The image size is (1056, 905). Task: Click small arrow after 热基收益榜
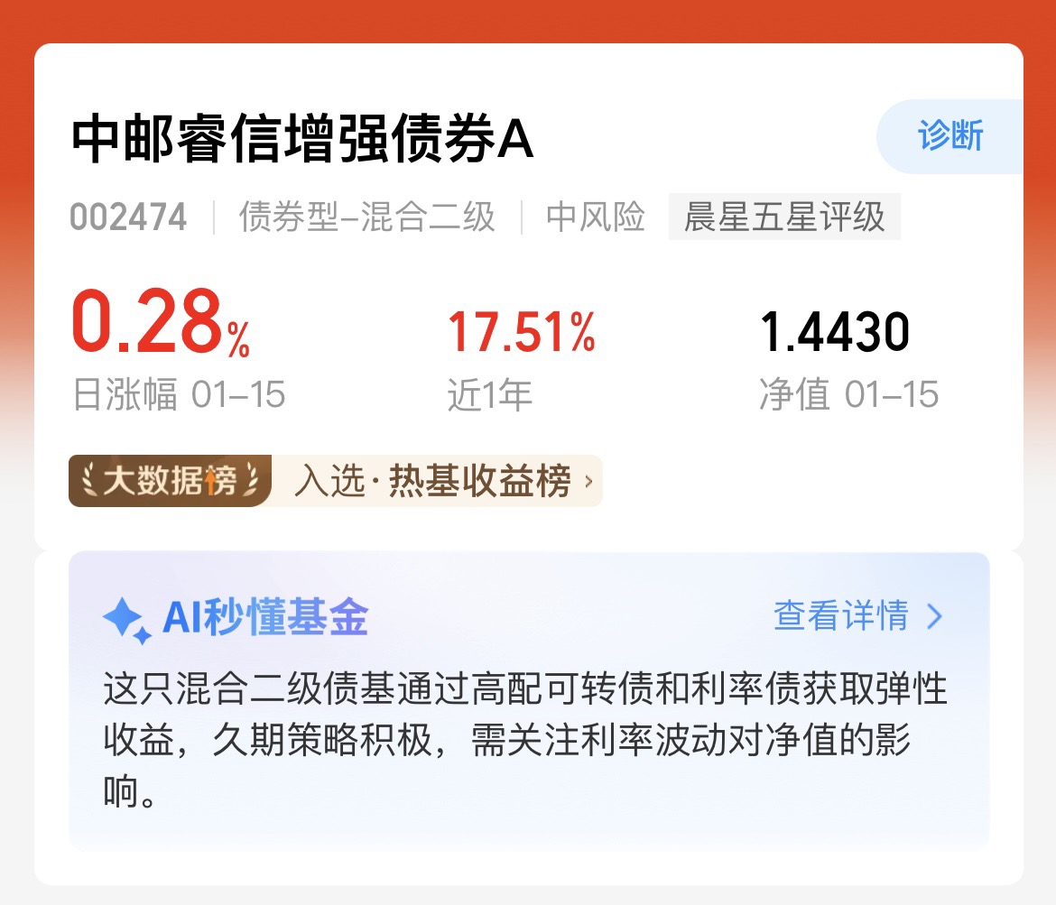[x=588, y=482]
